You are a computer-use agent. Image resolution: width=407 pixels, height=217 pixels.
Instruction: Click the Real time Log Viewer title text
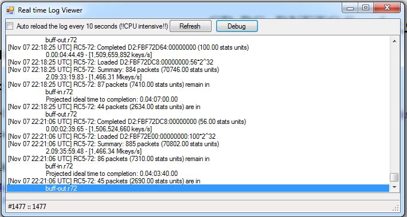[50, 10]
